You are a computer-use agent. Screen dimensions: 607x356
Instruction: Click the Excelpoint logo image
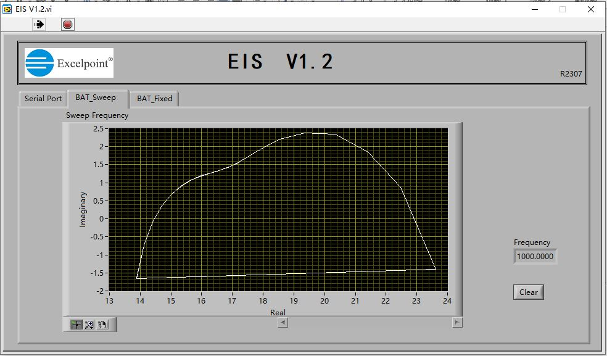[69, 63]
